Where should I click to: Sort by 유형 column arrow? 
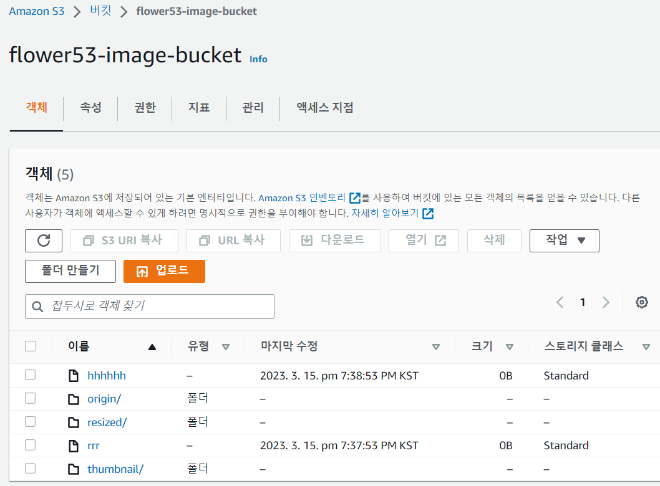point(226,347)
